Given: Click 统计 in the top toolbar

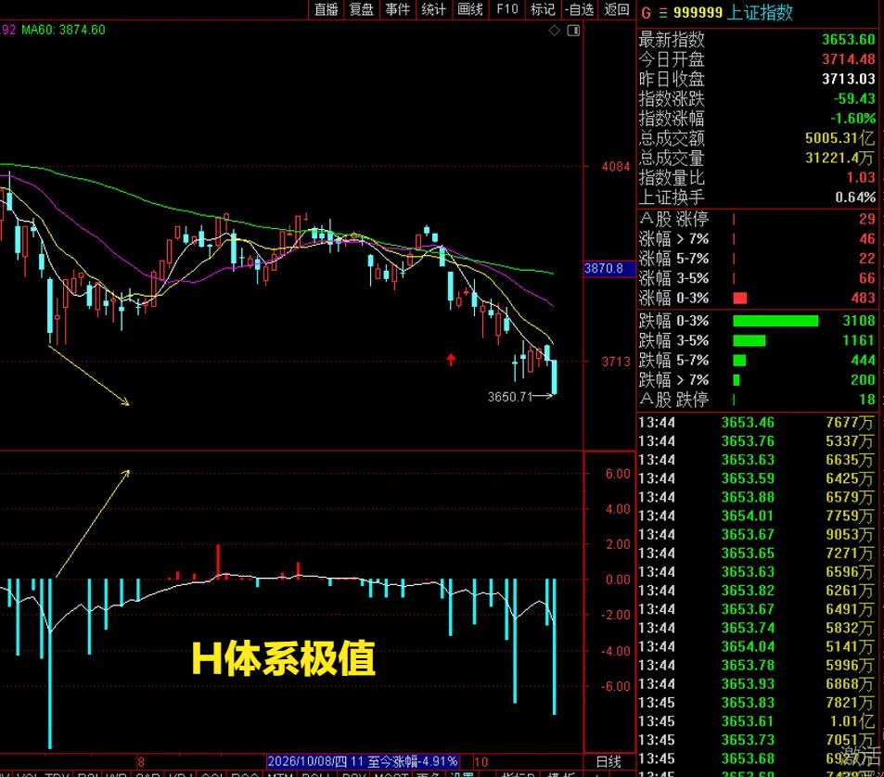Looking at the screenshot, I should pyautogui.click(x=433, y=9).
